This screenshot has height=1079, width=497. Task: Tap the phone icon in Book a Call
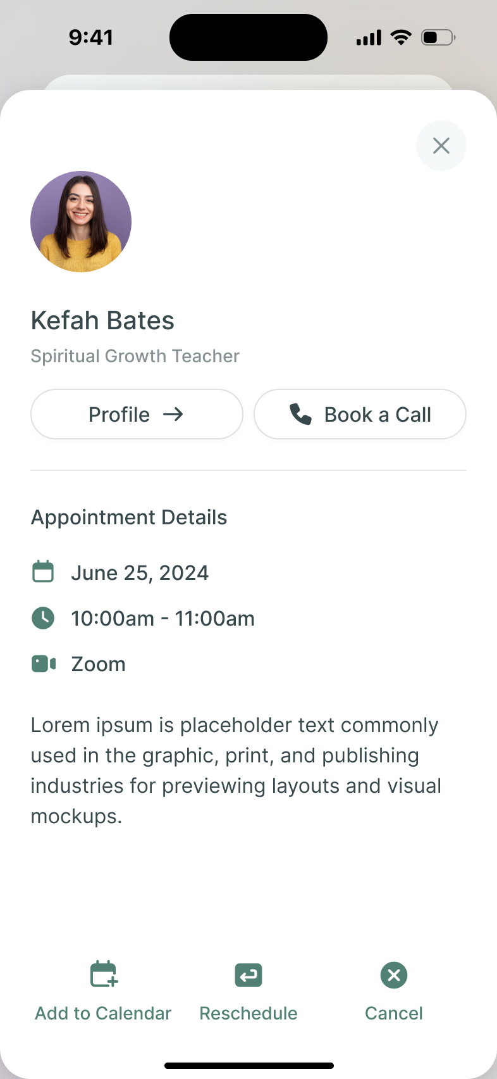[300, 414]
